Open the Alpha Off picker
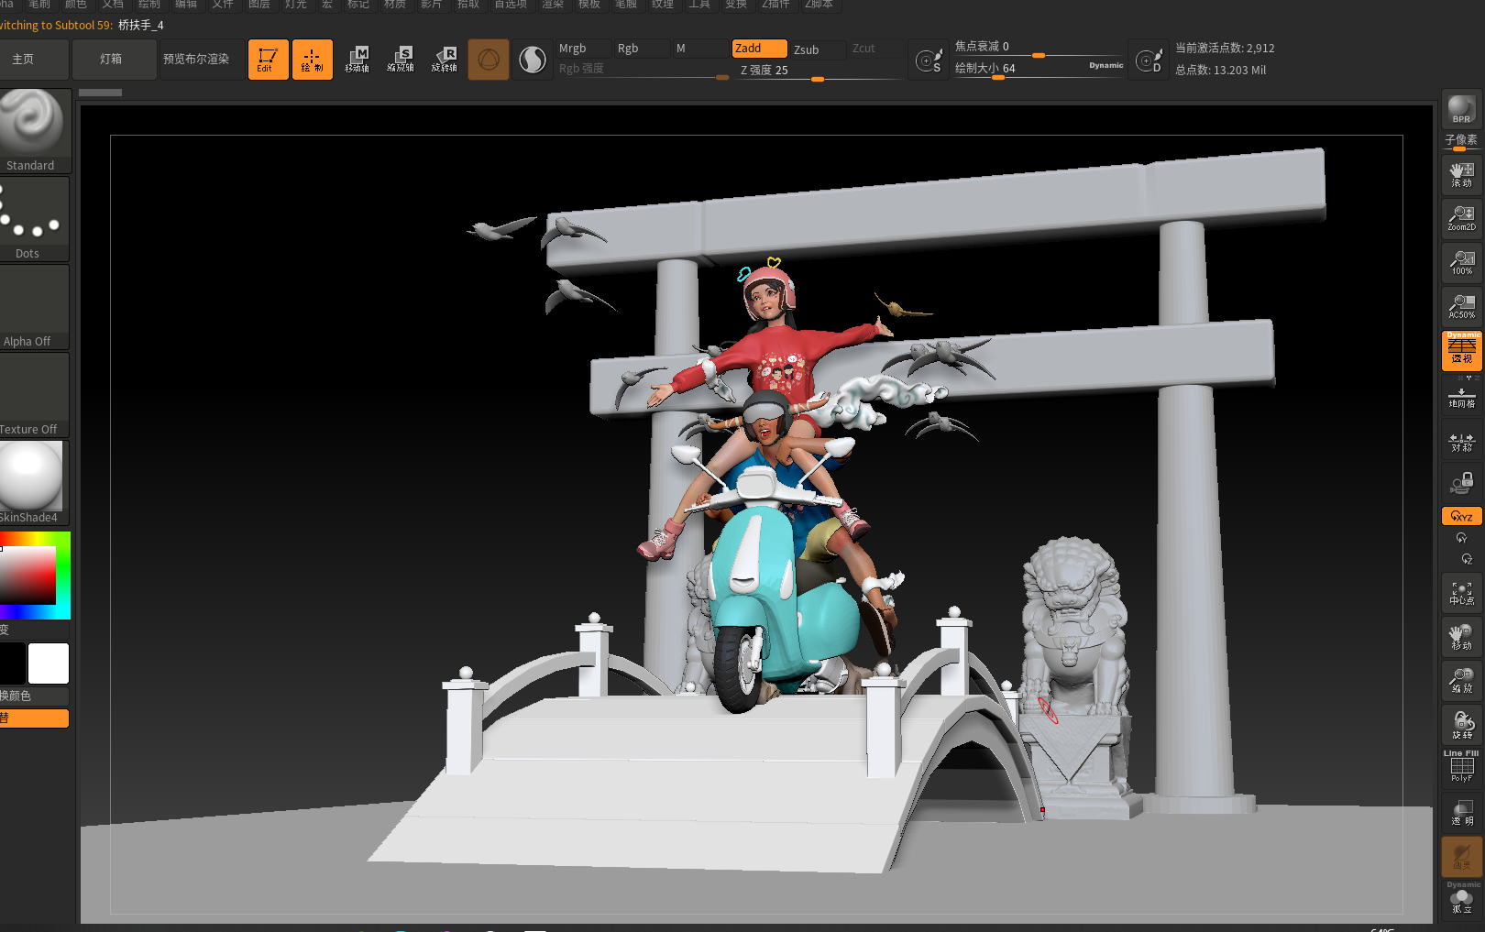The image size is (1485, 932). (x=35, y=306)
